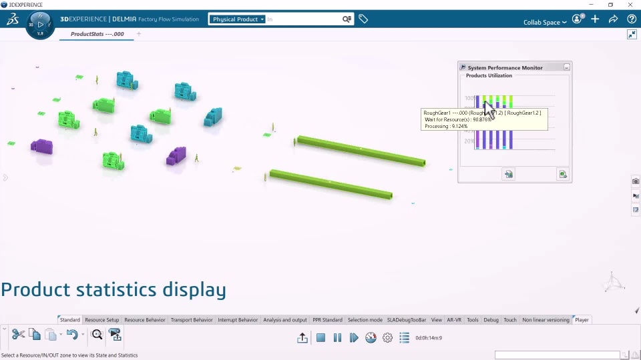Select the ProductStats ---.000 document tab

pos(97,34)
